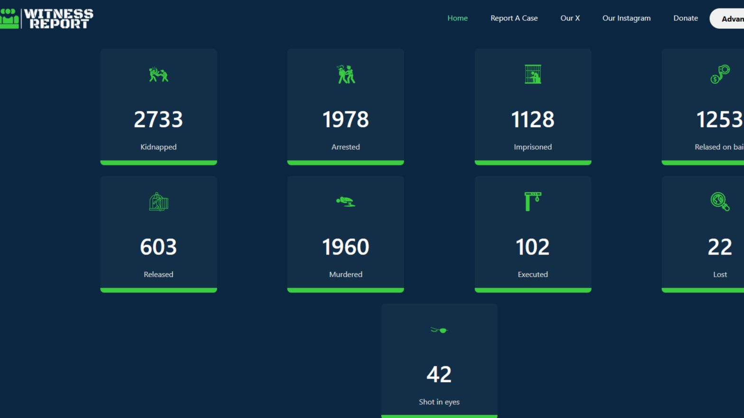Click the green bar under Executed card
The height and width of the screenshot is (418, 744).
532,290
